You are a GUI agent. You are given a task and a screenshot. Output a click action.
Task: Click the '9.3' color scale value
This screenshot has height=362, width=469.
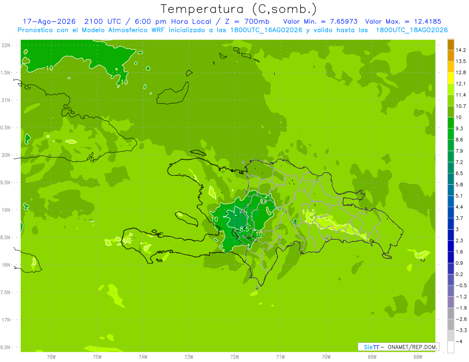(x=460, y=128)
